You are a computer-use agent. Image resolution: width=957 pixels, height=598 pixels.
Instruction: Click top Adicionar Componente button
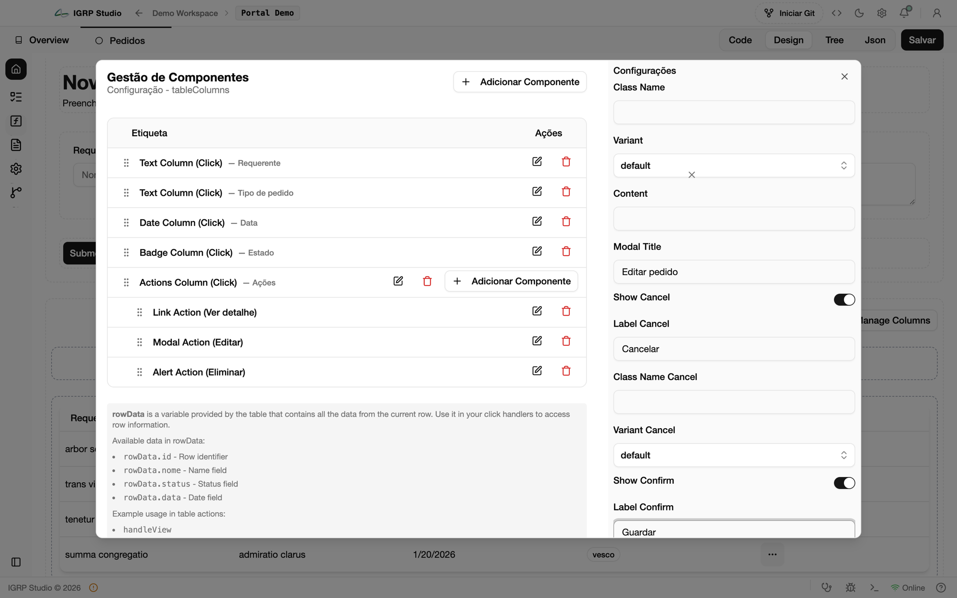(x=520, y=82)
